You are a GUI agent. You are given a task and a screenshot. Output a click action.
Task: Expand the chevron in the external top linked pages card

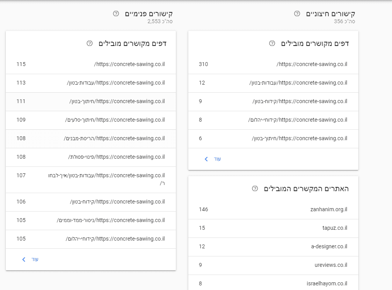coord(206,159)
